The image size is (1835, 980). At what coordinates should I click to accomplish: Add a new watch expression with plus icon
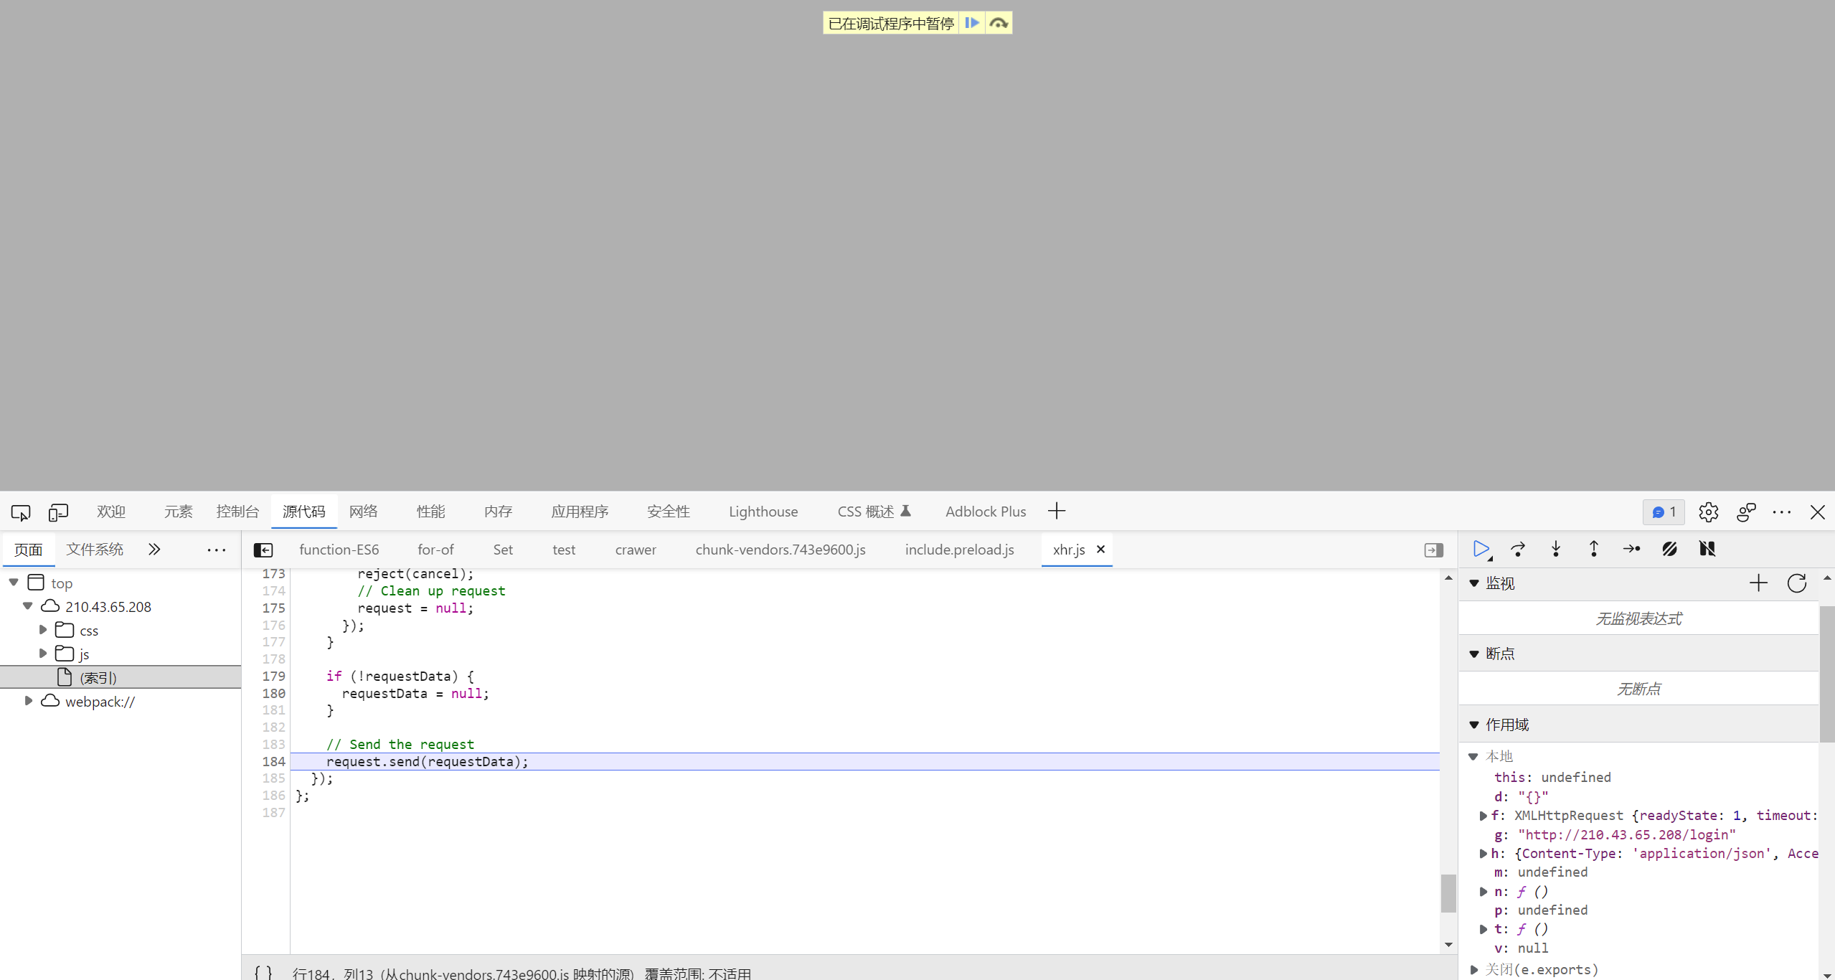tap(1759, 583)
